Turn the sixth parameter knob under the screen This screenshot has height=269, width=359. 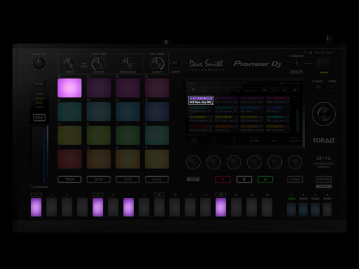pos(295,162)
